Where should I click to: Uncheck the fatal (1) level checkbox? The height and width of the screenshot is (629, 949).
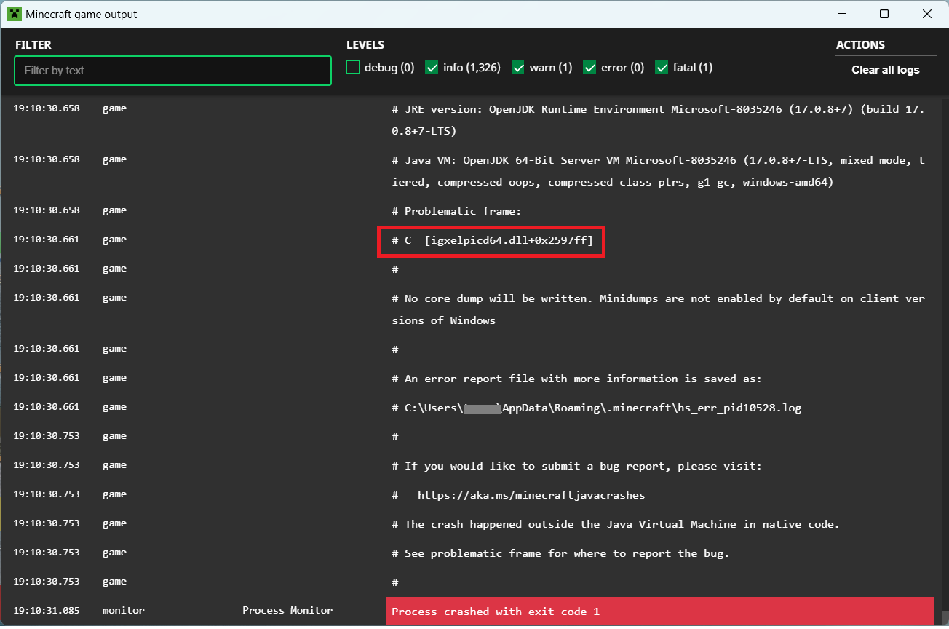coord(662,68)
